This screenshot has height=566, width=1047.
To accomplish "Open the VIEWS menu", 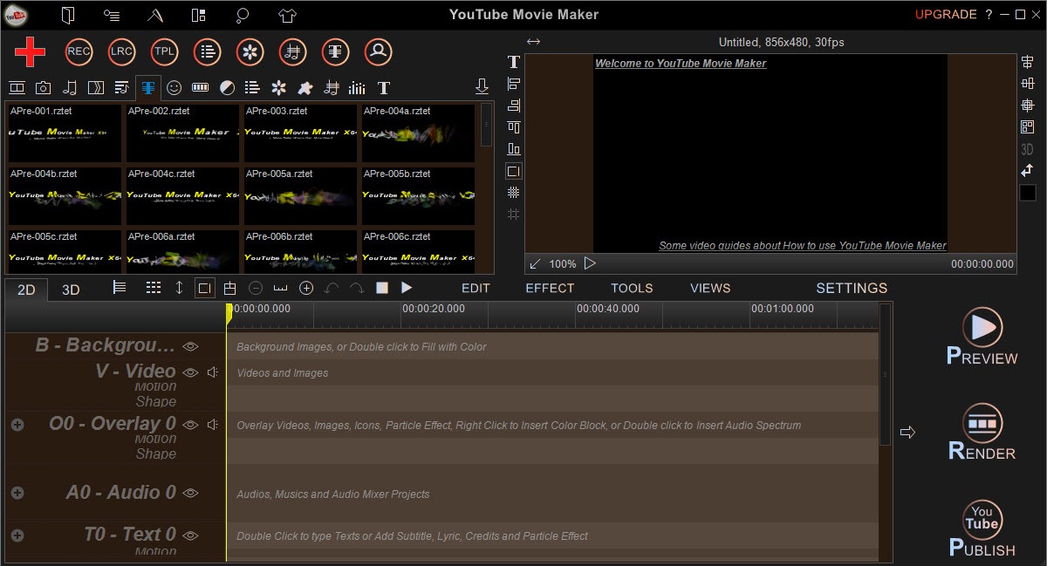I will (x=710, y=288).
